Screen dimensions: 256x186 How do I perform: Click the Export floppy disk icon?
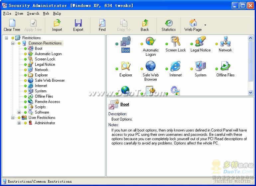pos(78,23)
